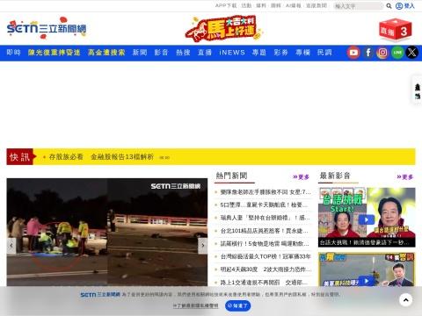Open the Facebook page icon
Viewport: 422px width, 316px height.
tap(368, 53)
